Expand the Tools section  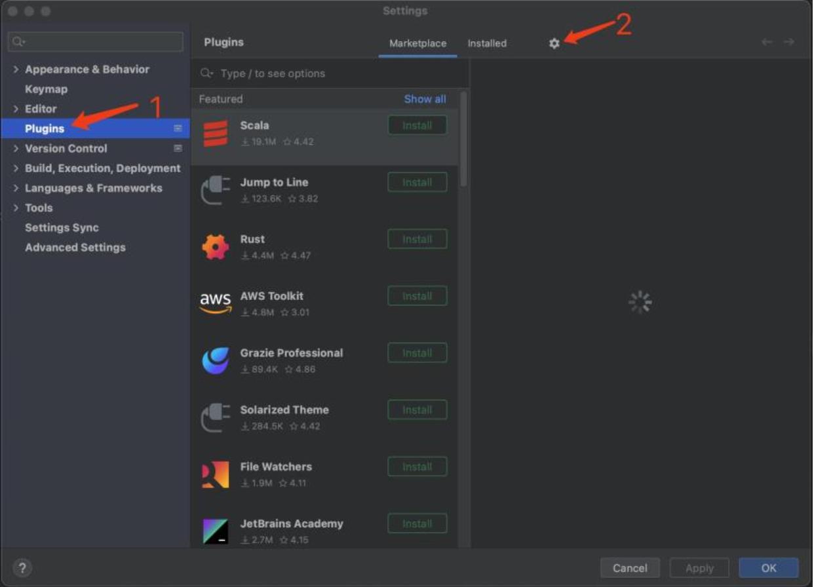[x=16, y=208]
